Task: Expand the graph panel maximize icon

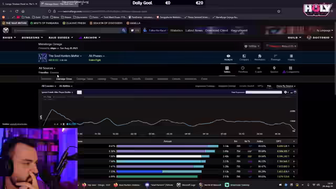Action: pos(295,92)
